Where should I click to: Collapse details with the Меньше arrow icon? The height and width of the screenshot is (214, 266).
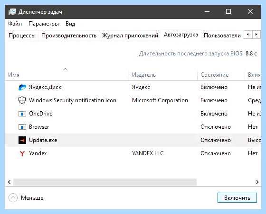pos(13,198)
